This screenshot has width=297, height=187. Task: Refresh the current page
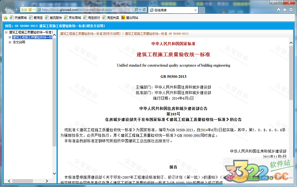[x=144, y=9]
